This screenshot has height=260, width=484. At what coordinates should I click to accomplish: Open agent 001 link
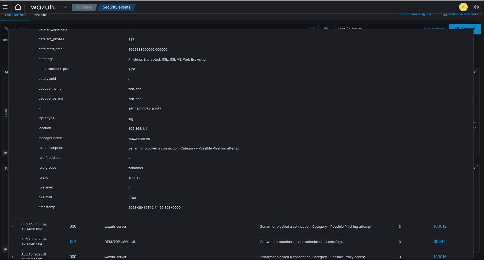[73, 242]
